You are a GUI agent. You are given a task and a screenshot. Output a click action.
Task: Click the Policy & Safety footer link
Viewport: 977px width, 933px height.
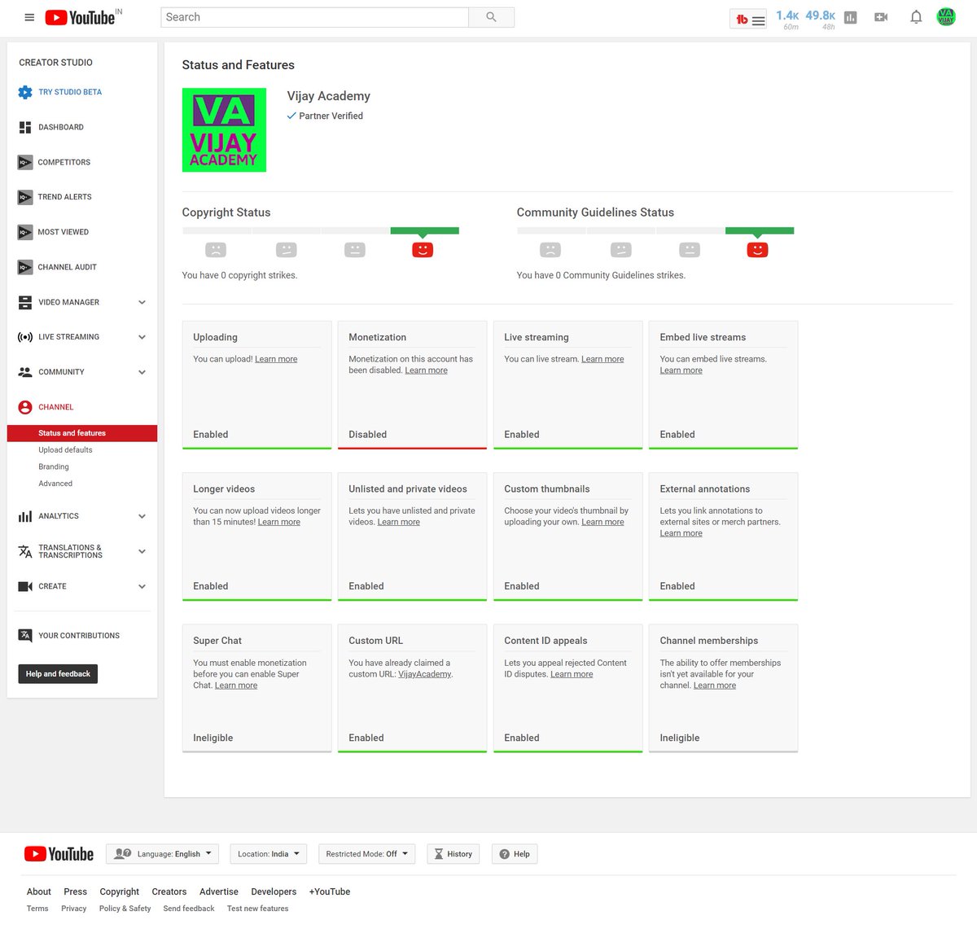(125, 909)
